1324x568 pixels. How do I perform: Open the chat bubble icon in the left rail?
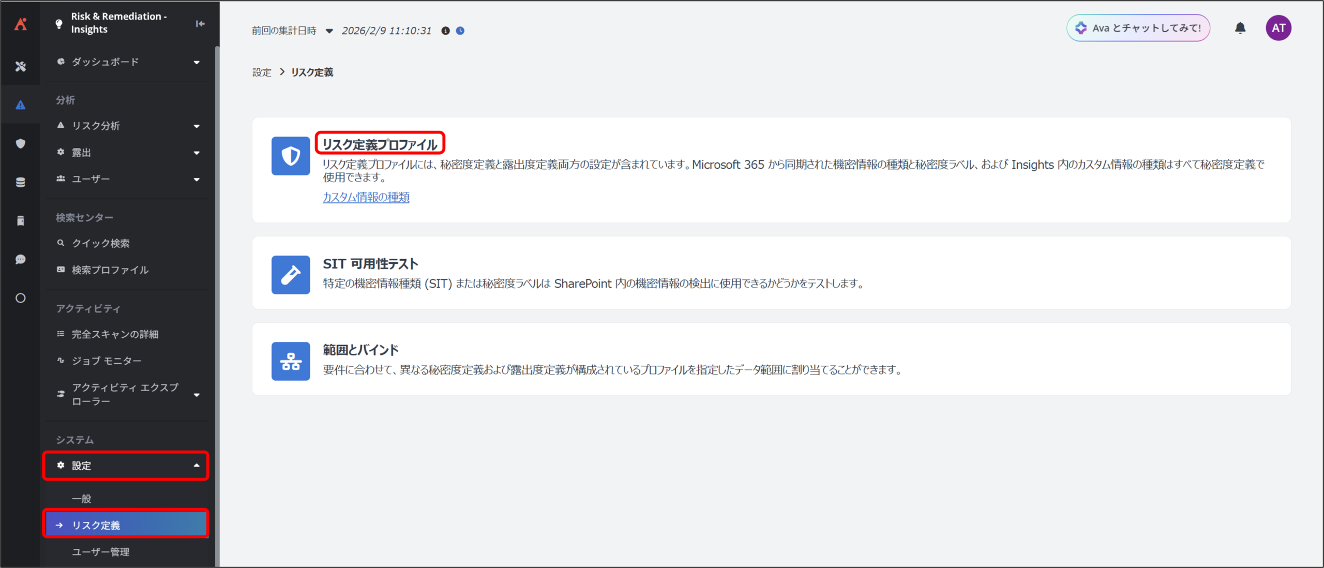[20, 259]
